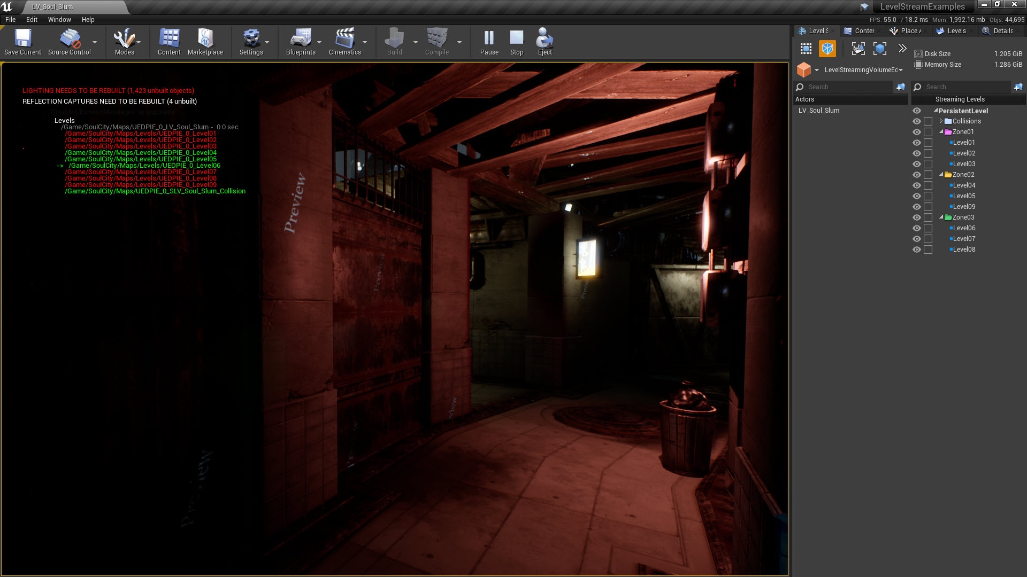Check the box beside Level02
This screenshot has height=577, width=1027.
pos(928,153)
